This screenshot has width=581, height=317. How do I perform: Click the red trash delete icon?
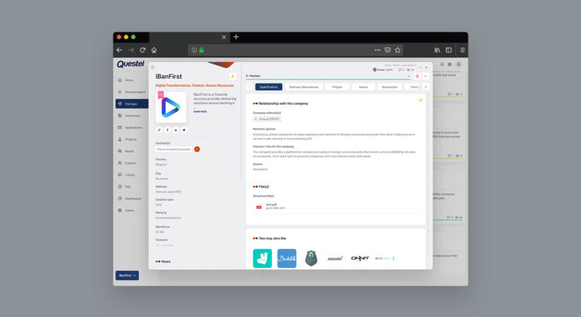point(417,76)
